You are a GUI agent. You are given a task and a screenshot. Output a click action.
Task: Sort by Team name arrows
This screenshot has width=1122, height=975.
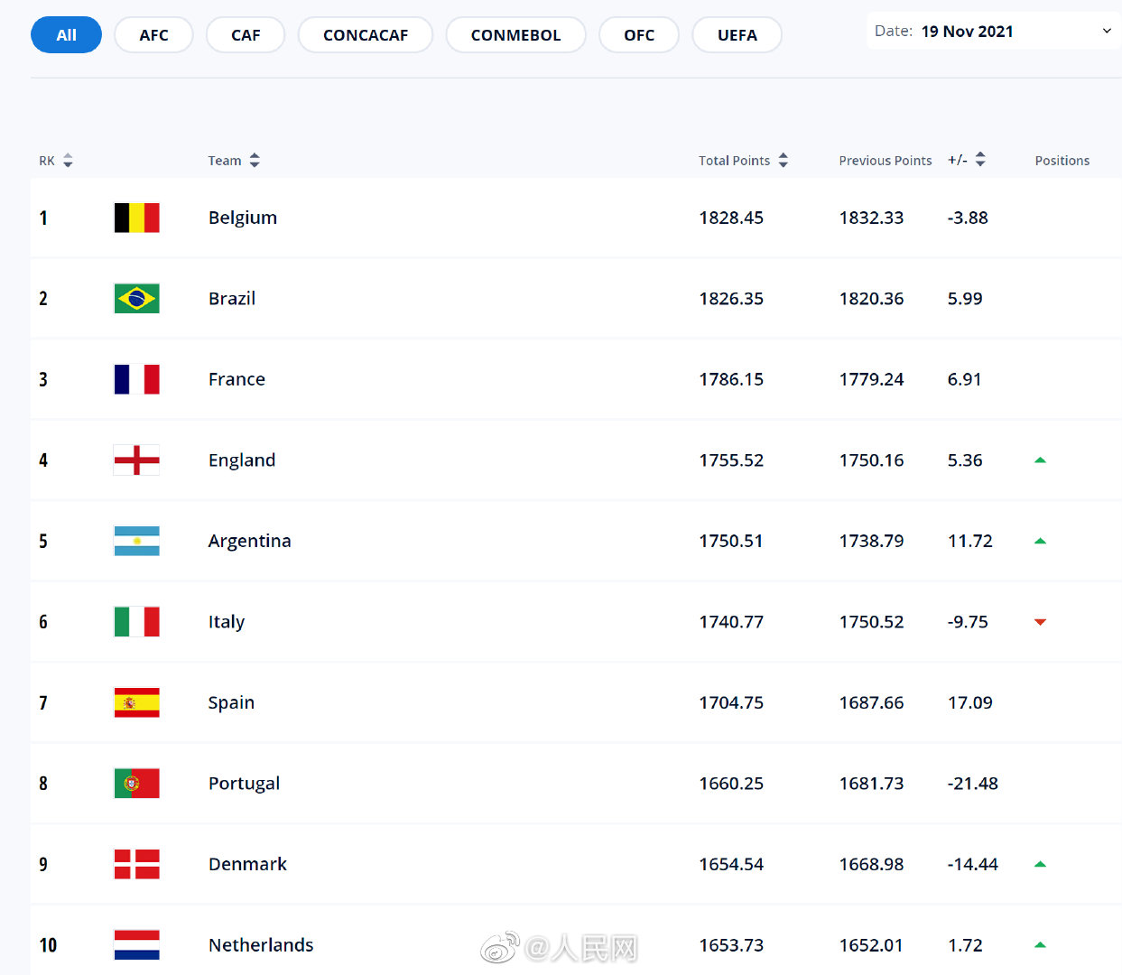coord(255,161)
